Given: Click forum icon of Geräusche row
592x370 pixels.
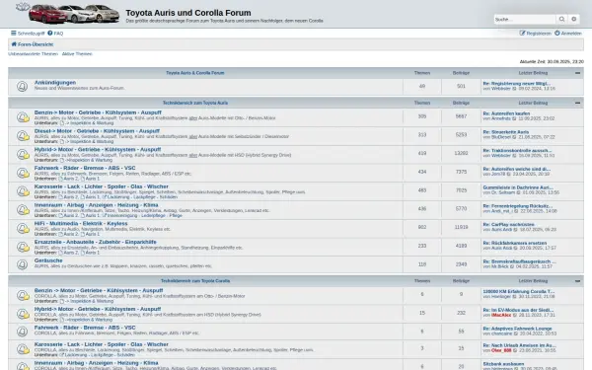Looking at the screenshot, I should [x=23, y=264].
